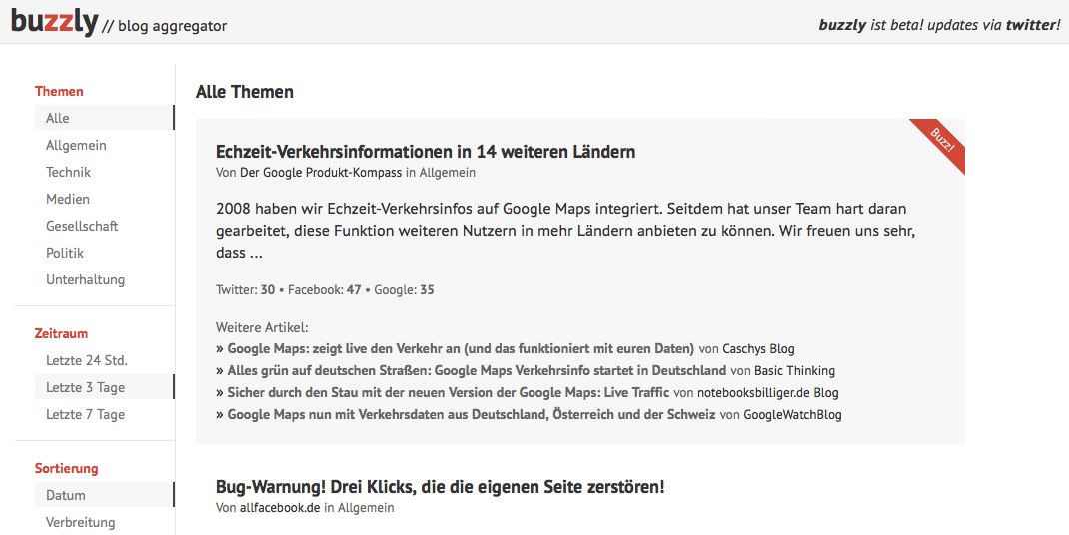Select the Allgemein topic in sidebar
The image size is (1069, 535).
point(104,145)
